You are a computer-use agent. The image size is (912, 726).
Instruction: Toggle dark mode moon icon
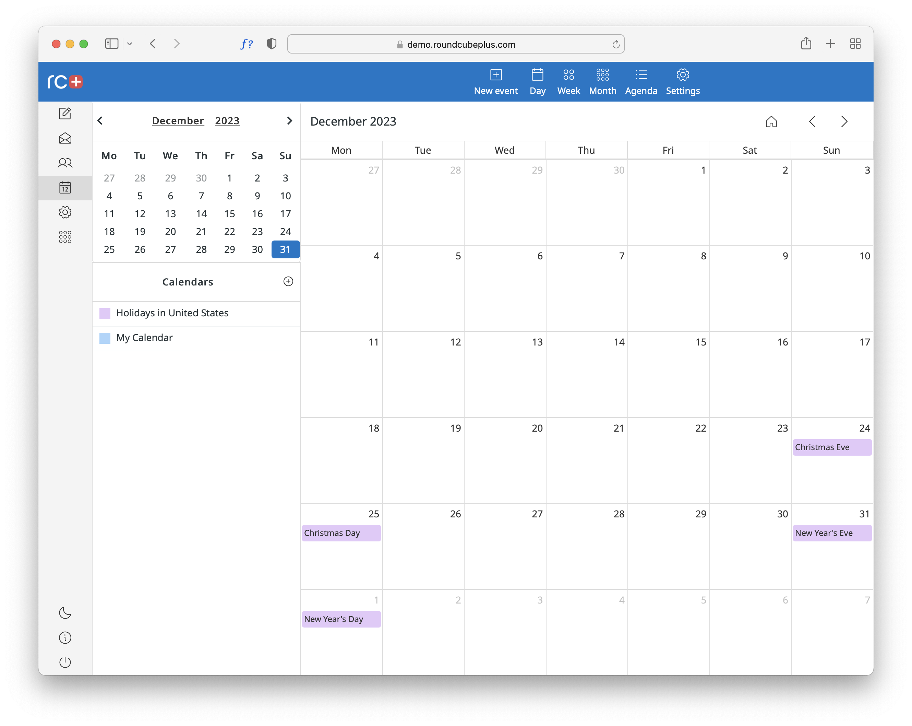(x=65, y=612)
